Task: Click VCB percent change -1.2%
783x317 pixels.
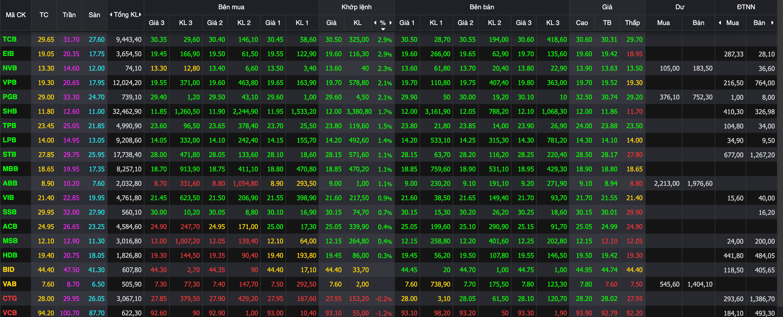Action: pyautogui.click(x=384, y=313)
